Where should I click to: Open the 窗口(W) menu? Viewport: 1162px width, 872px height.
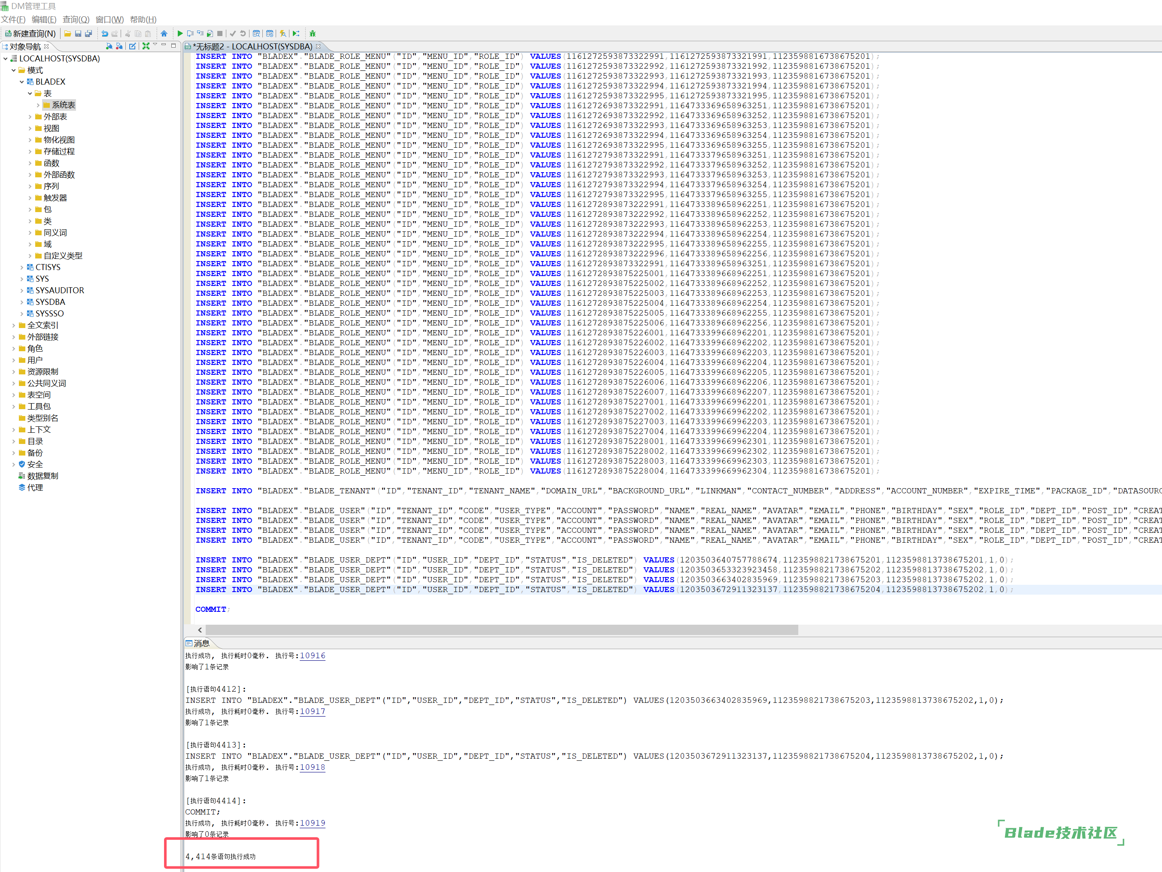click(x=109, y=19)
